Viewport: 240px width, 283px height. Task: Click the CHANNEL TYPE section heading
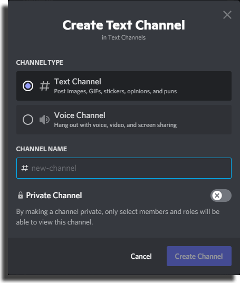(x=40, y=63)
